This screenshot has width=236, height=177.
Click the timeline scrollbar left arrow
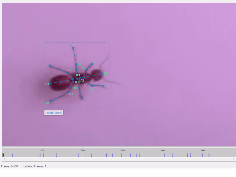(4, 159)
